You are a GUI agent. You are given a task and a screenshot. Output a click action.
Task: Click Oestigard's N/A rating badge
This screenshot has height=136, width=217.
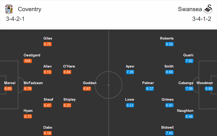pos(28,61)
